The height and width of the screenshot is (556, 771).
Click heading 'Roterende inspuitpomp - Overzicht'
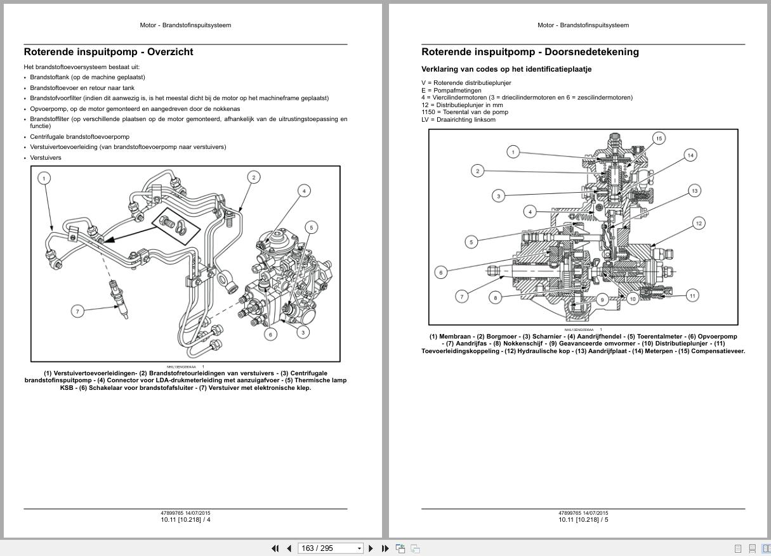point(109,52)
